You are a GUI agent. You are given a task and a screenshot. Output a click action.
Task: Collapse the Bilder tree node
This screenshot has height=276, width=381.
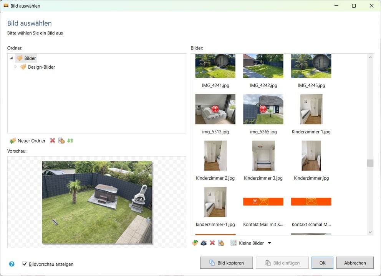11,58
